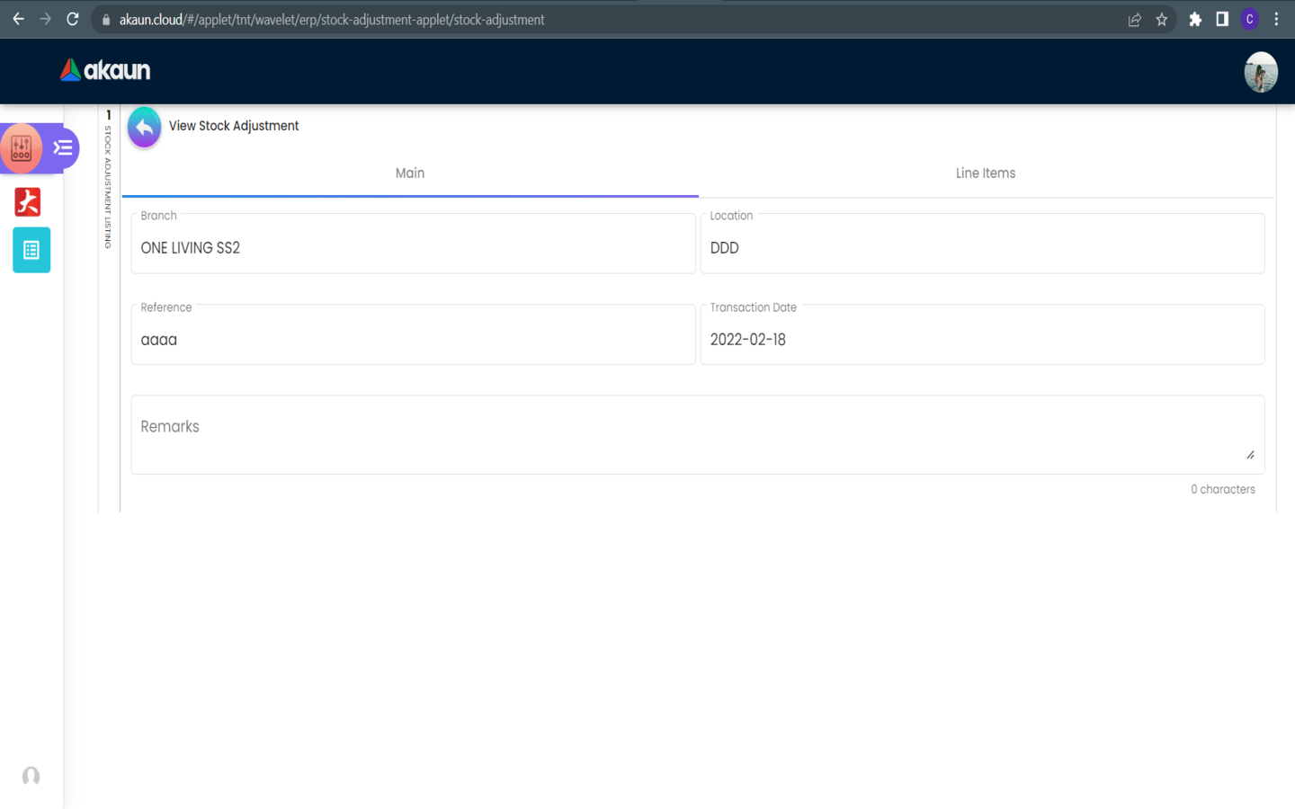1295x809 pixels.
Task: Open the teal listing sidebar icon
Action: [31, 250]
